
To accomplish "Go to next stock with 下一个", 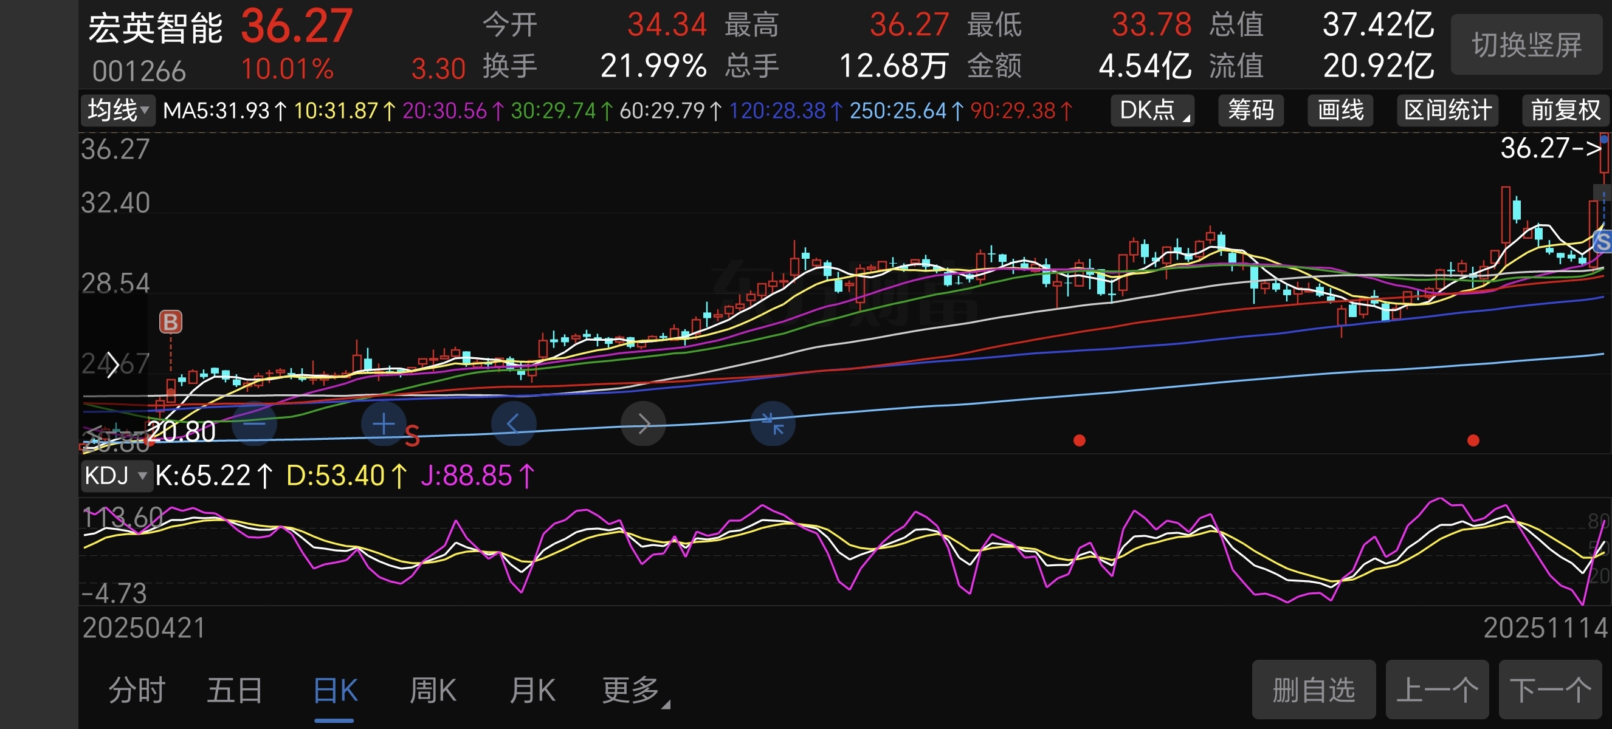I will 1549,690.
